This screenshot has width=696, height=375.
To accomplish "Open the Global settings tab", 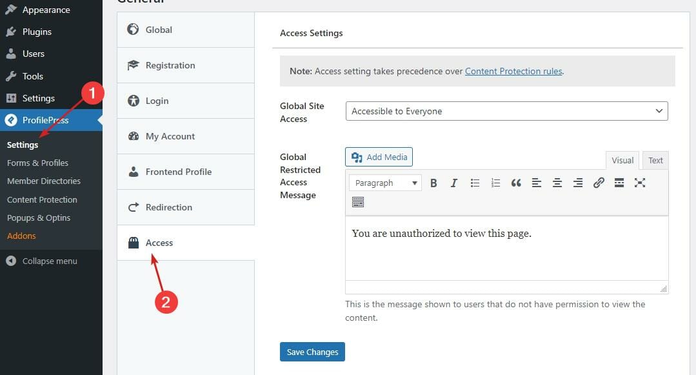I will click(x=186, y=30).
